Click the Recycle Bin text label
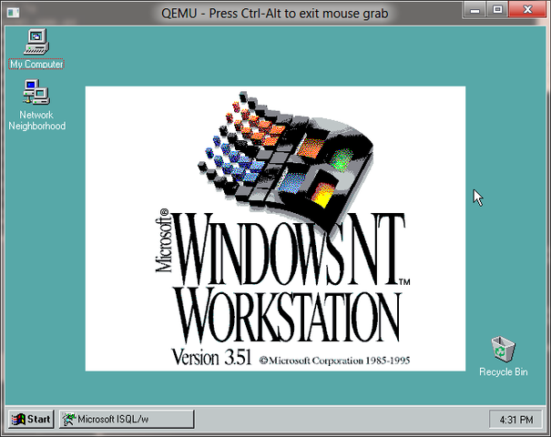Image resolution: width=551 pixels, height=437 pixels. click(504, 371)
